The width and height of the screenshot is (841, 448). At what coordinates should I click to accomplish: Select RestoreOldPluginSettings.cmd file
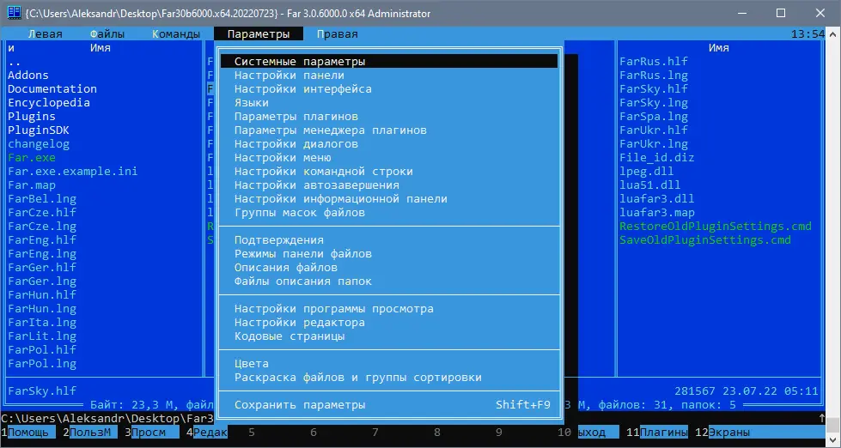[x=716, y=227]
